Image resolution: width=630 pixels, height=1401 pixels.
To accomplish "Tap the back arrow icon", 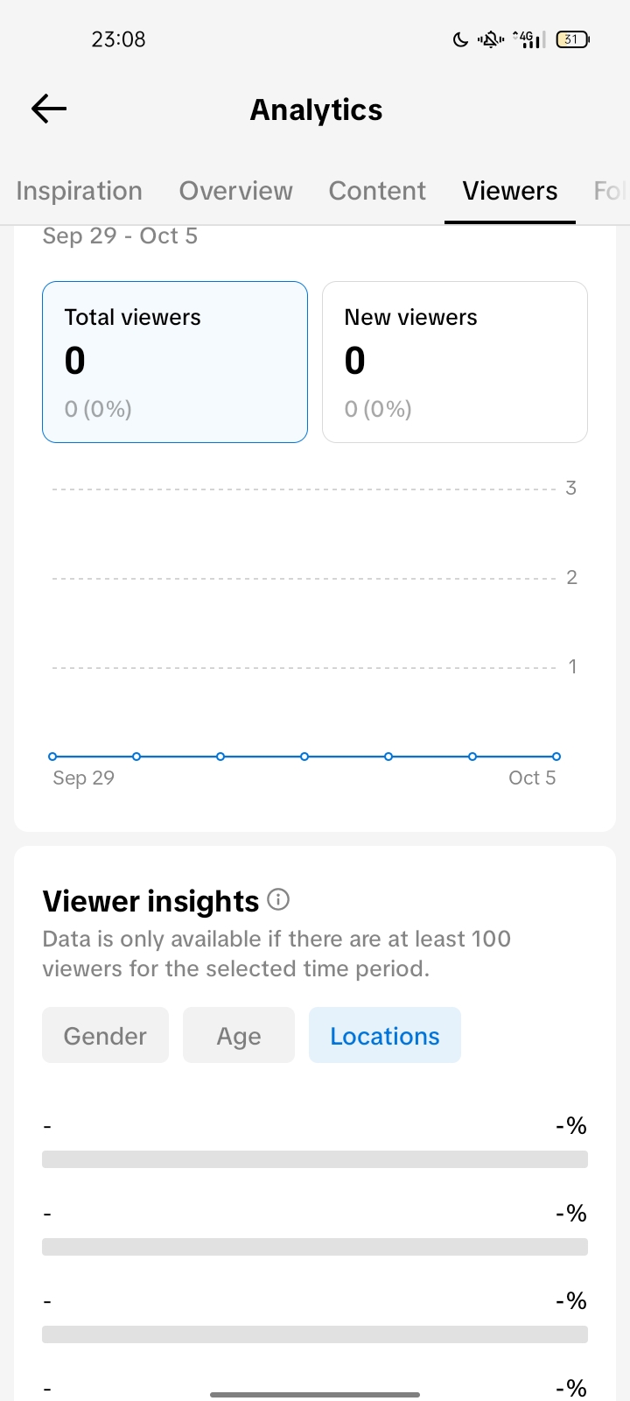I will point(49,109).
